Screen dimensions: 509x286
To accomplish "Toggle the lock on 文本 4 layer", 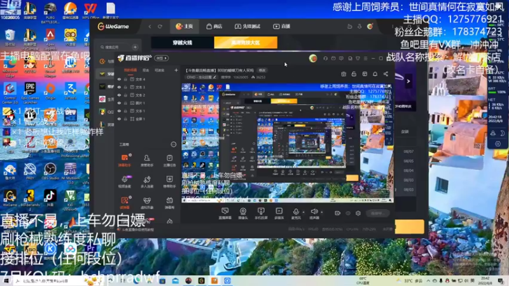I will coord(125,79).
